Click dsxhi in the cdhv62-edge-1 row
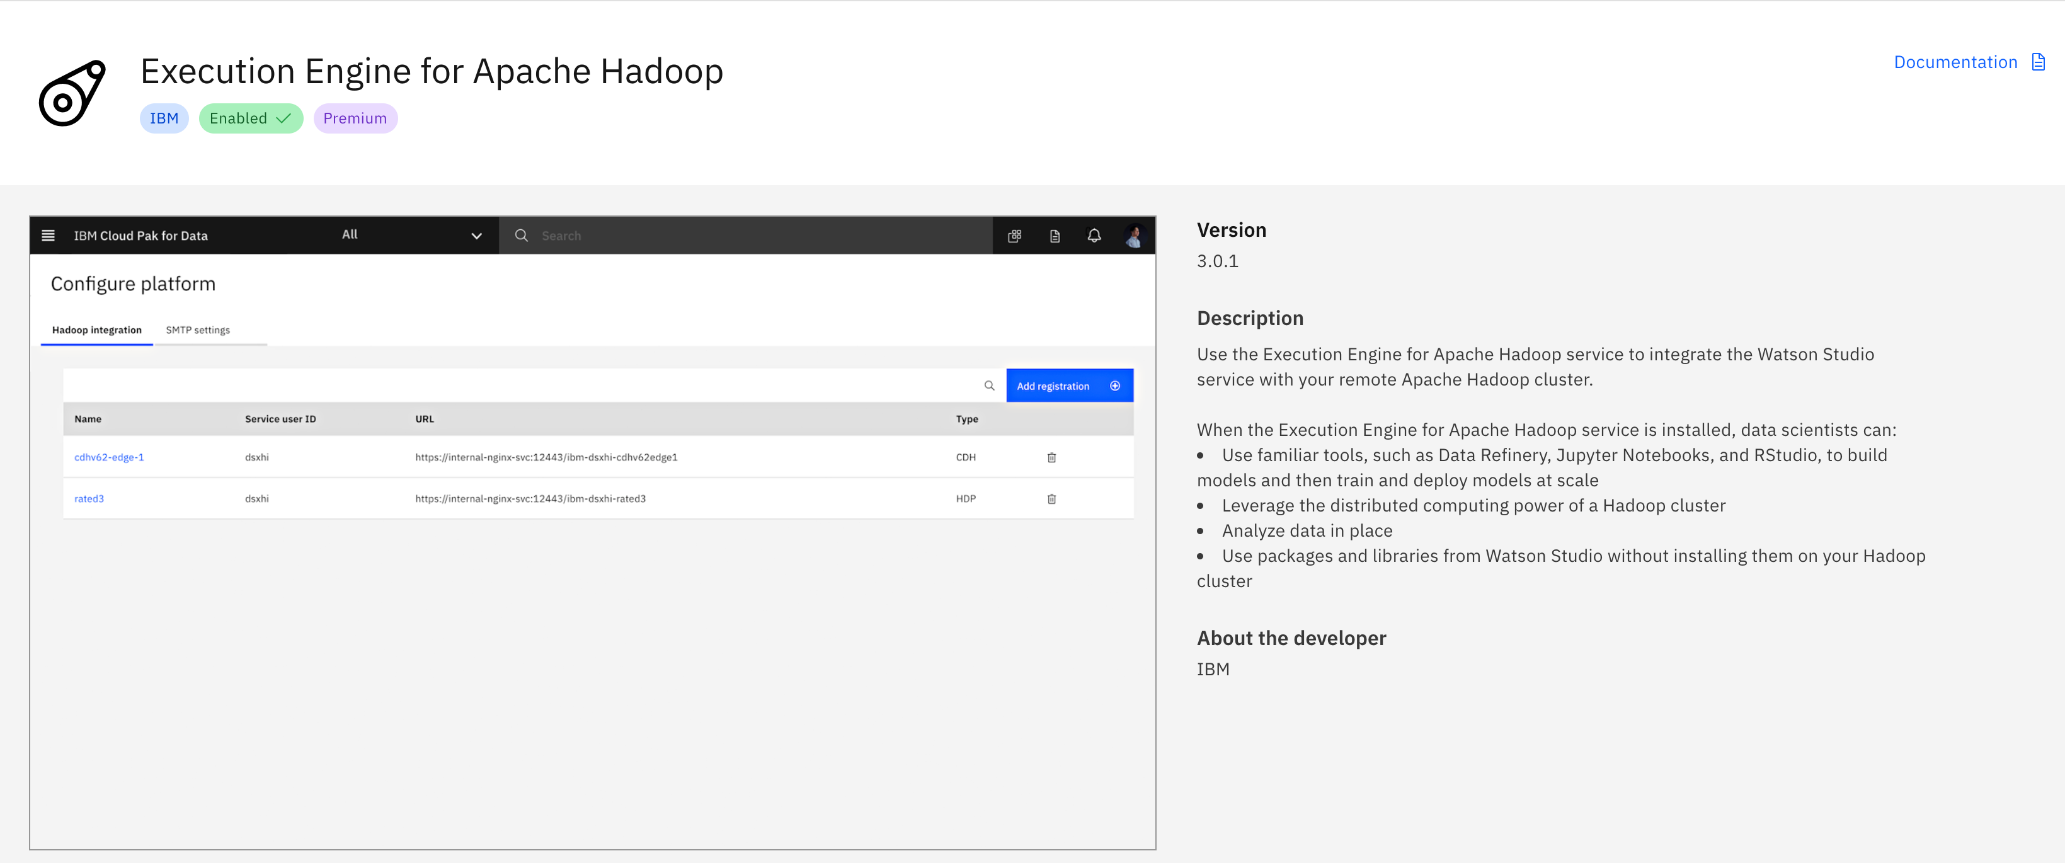Viewport: 2065px width, 863px height. click(256, 457)
